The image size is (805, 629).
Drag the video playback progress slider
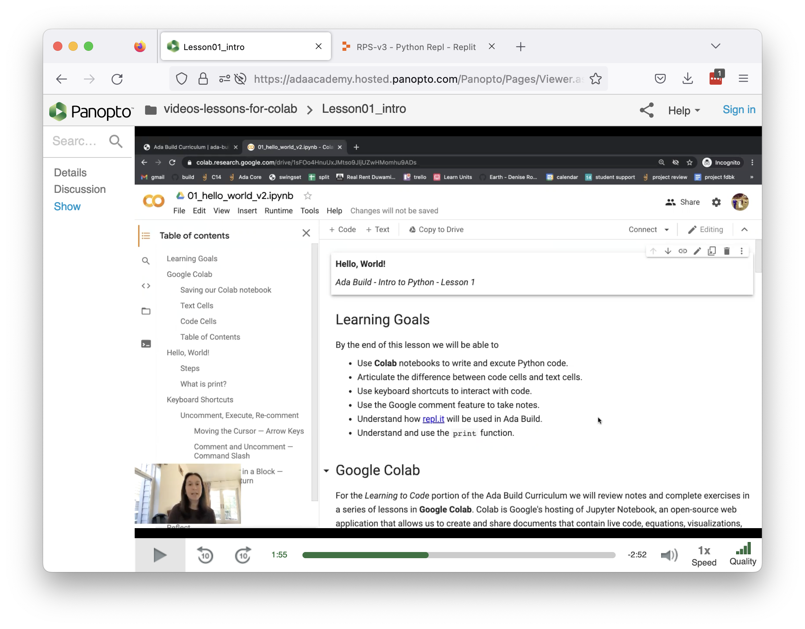[x=428, y=554]
